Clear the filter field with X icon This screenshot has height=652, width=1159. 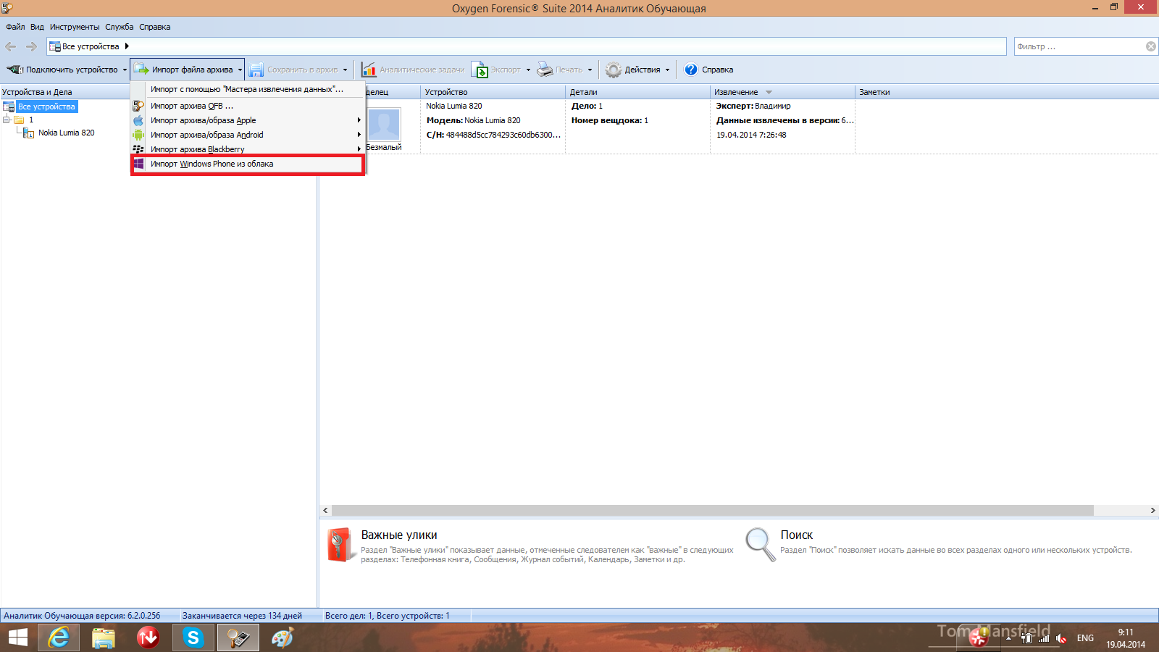pos(1151,46)
